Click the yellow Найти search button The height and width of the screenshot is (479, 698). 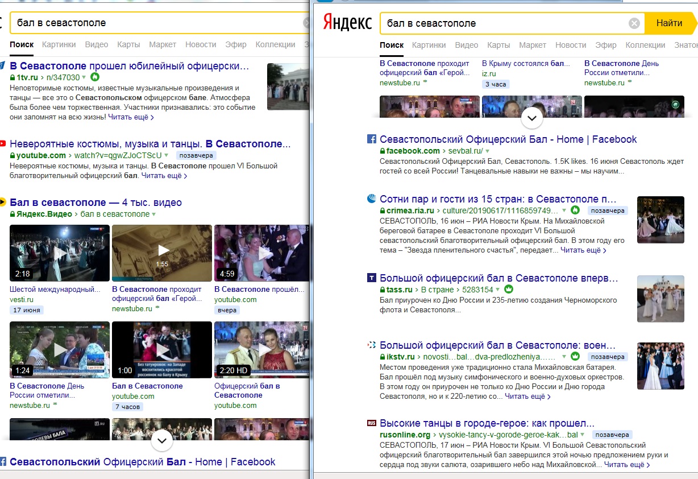(669, 23)
